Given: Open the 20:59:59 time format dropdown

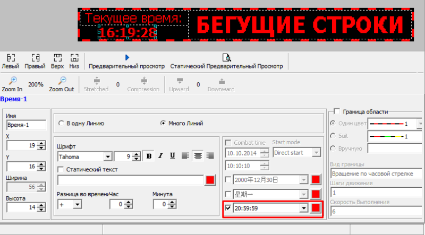Looking at the screenshot, I should [304, 208].
